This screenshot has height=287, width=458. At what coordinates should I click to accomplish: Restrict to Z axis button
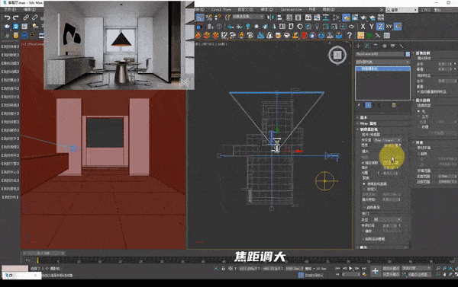[x=380, y=27]
